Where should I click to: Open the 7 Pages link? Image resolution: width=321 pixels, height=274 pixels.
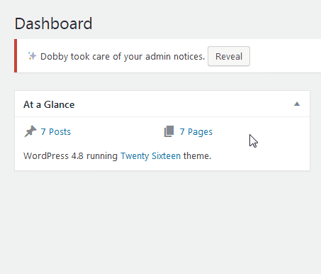click(x=196, y=132)
